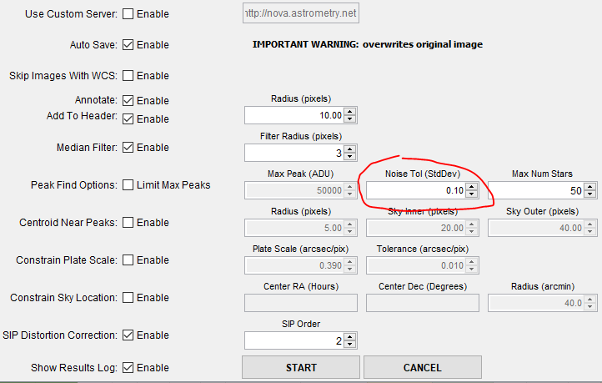Uncheck SIP Distortion Correction checkbox
This screenshot has height=383, width=602.
coord(128,335)
